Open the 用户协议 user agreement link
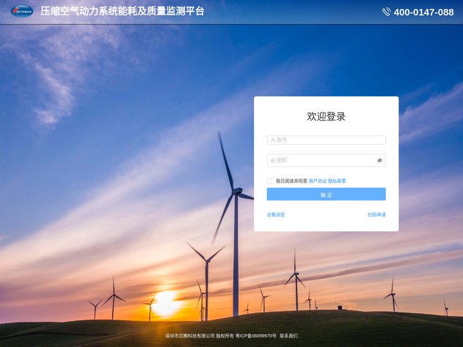This screenshot has height=347, width=463. click(x=318, y=181)
